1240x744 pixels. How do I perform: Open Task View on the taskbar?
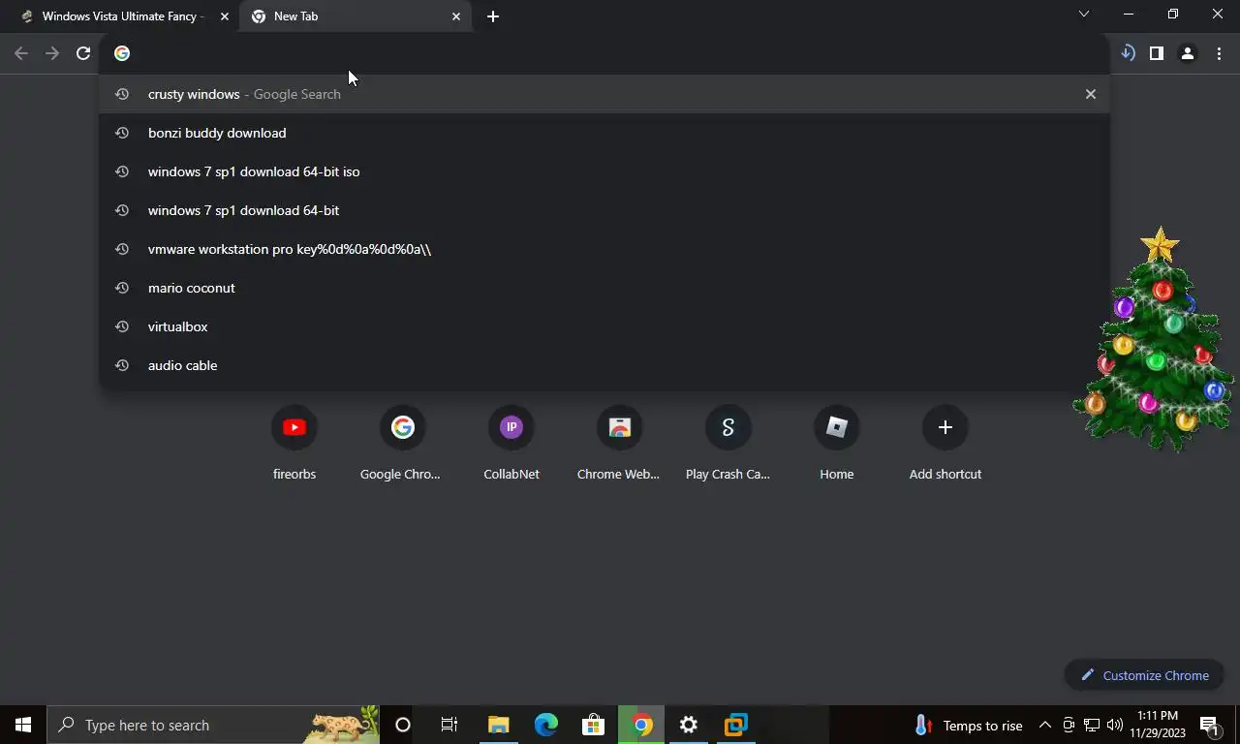pos(449,725)
